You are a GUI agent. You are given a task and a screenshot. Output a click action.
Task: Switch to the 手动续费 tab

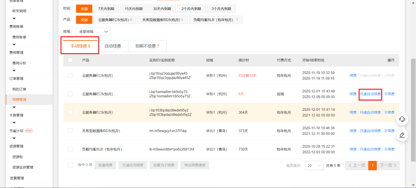[80, 46]
